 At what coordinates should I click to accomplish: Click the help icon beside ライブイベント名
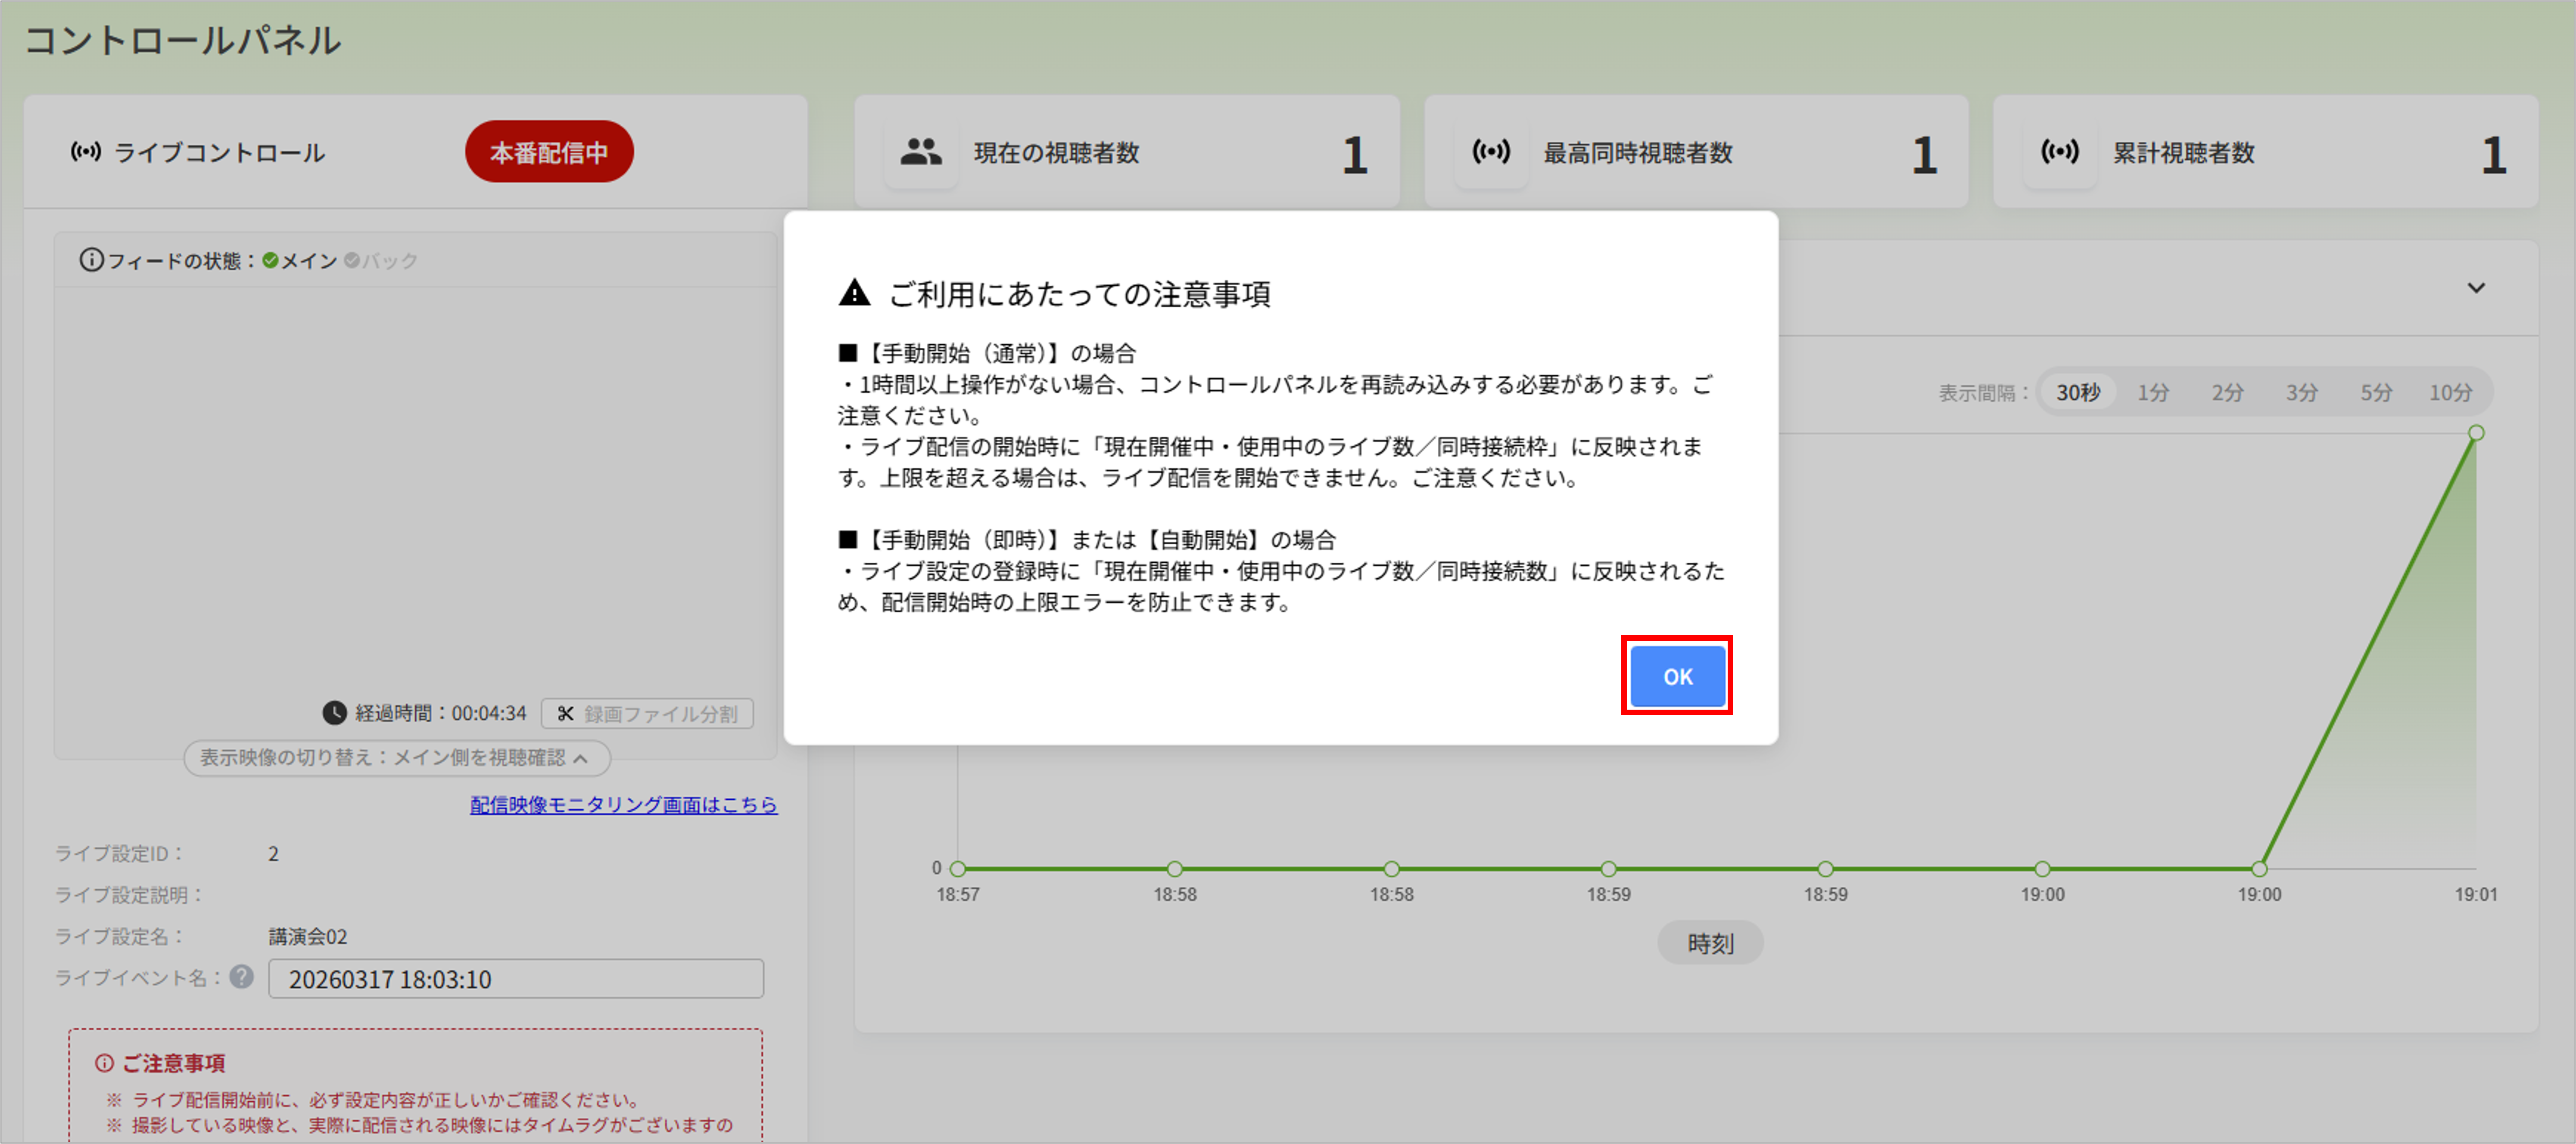pyautogui.click(x=241, y=977)
